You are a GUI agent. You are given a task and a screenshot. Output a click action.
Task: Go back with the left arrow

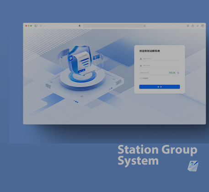tap(41, 26)
